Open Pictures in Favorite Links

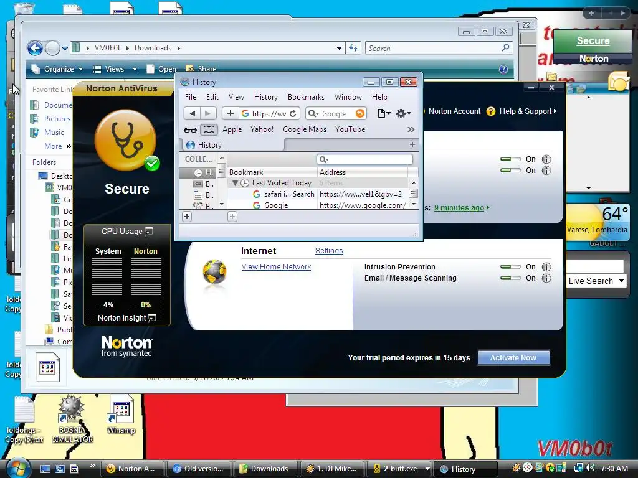click(x=57, y=119)
